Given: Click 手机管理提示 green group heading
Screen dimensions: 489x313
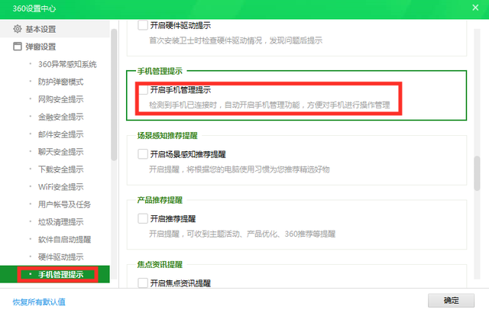Looking at the screenshot, I should [160, 71].
